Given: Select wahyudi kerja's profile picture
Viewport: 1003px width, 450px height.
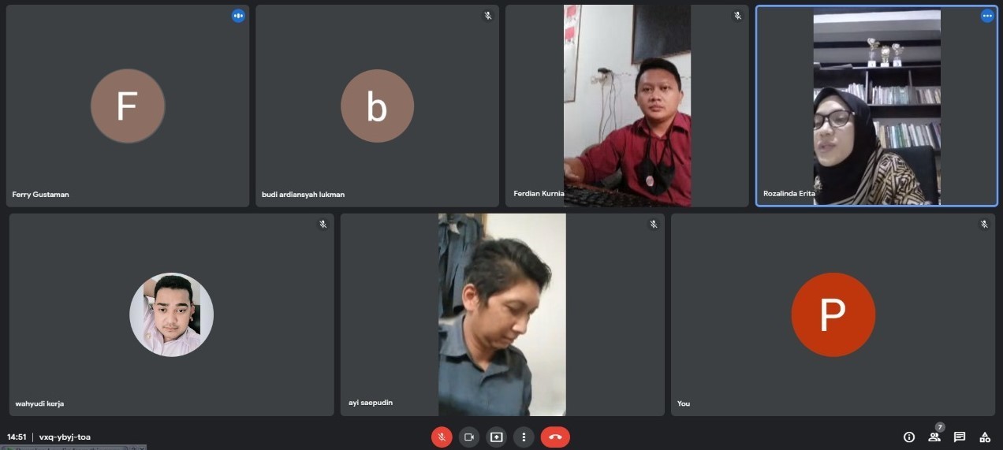Looking at the screenshot, I should pos(171,314).
